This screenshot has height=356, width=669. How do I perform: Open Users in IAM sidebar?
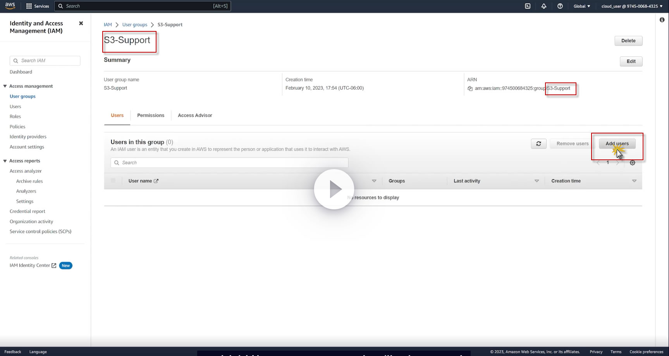15,106
